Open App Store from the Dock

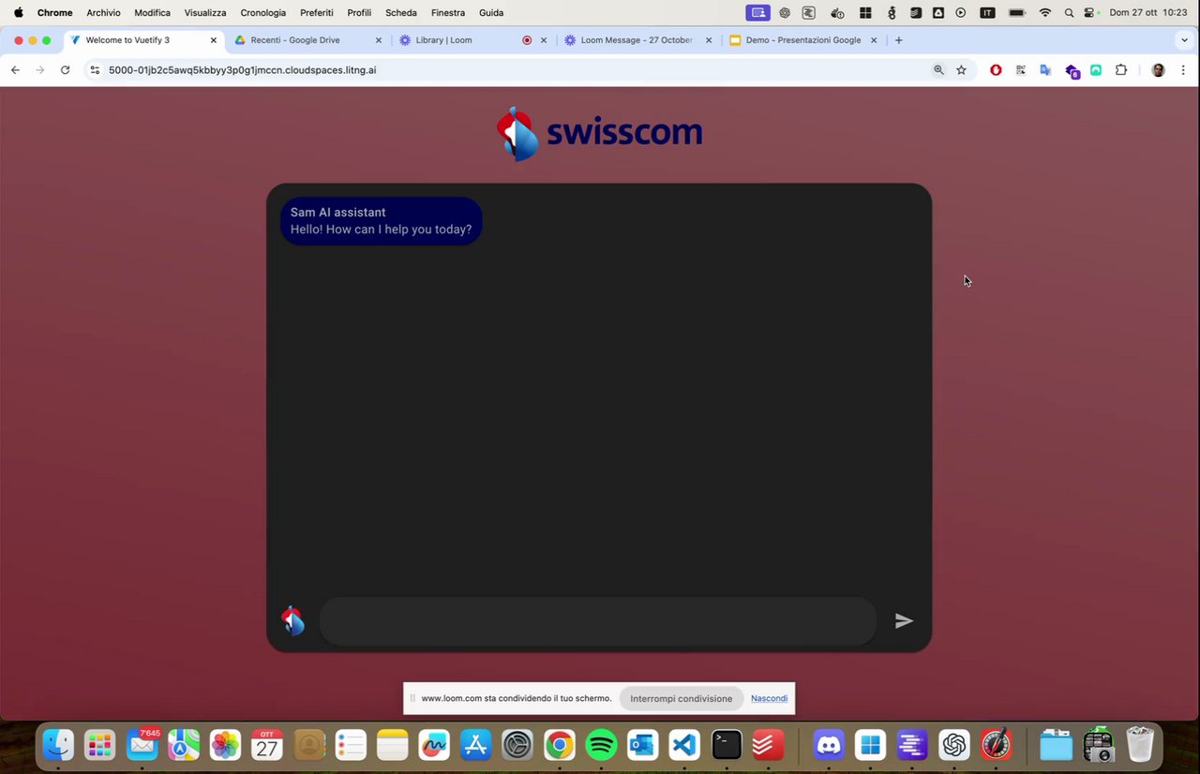475,746
